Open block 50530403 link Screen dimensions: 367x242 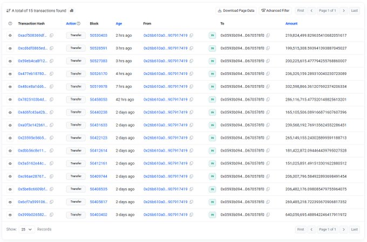(x=99, y=36)
